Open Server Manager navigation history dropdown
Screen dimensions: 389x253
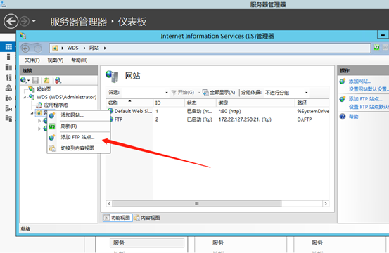click(34, 21)
